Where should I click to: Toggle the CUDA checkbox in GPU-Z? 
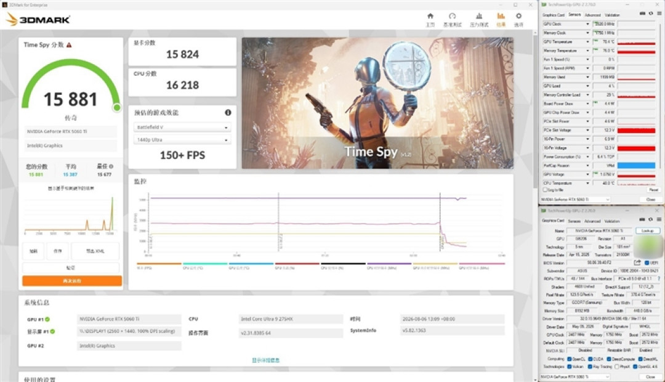click(x=590, y=359)
